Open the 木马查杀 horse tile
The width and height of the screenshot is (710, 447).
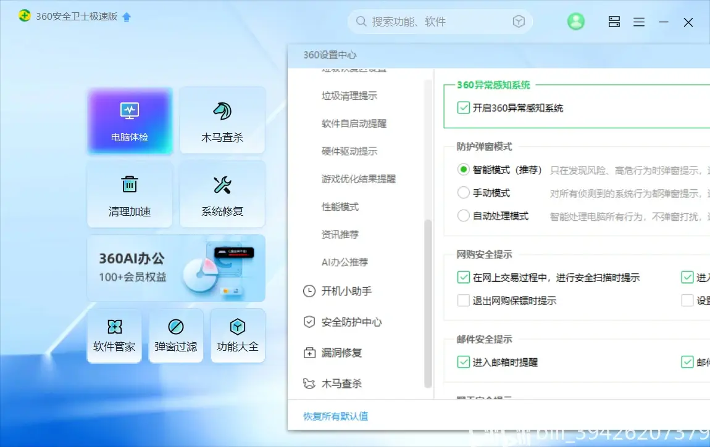pyautogui.click(x=222, y=121)
